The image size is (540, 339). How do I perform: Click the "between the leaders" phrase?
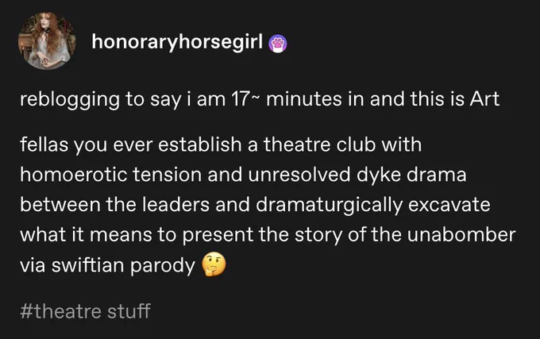tap(114, 205)
